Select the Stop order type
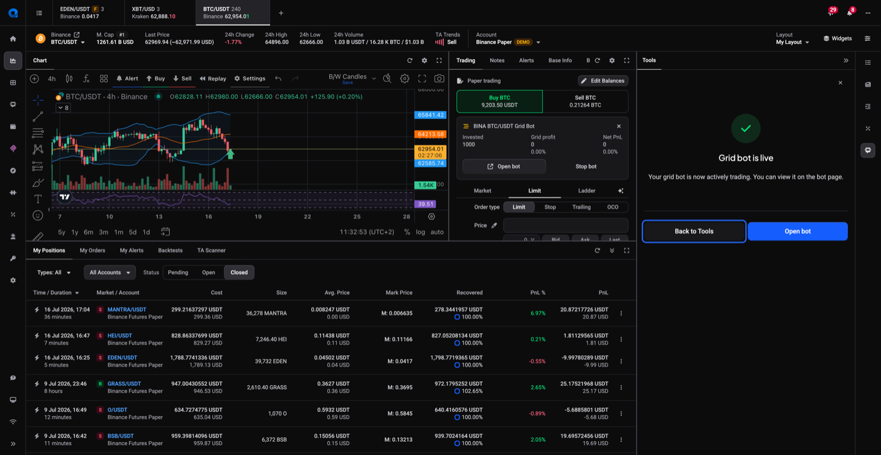Image resolution: width=881 pixels, height=455 pixels. 550,207
